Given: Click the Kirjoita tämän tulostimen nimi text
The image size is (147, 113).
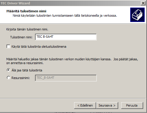Looking at the screenshot, I should 27,29.
